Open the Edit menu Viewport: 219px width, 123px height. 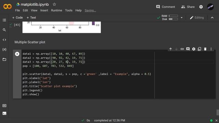25,10
